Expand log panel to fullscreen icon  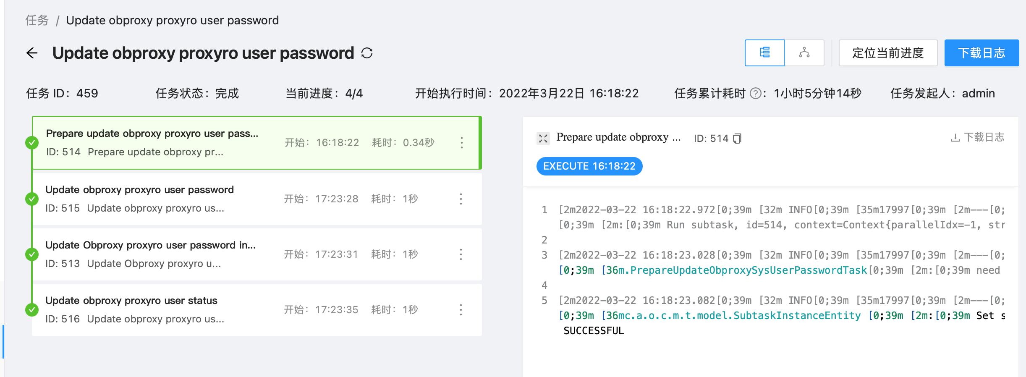click(x=543, y=138)
